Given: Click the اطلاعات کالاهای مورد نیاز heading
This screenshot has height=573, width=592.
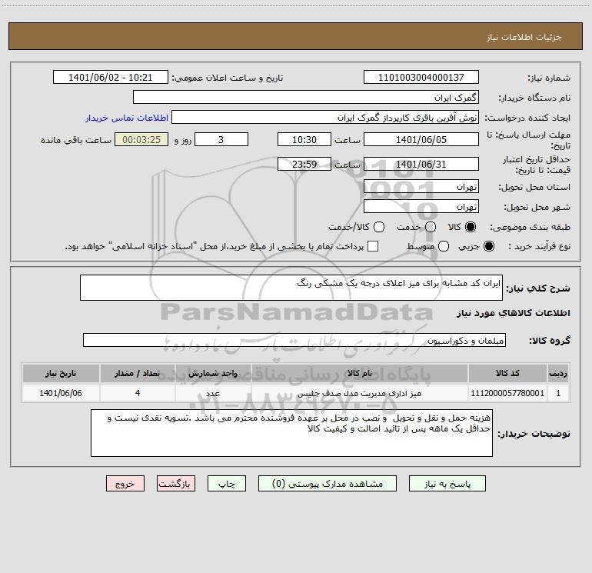Looking at the screenshot, I should point(514,313).
